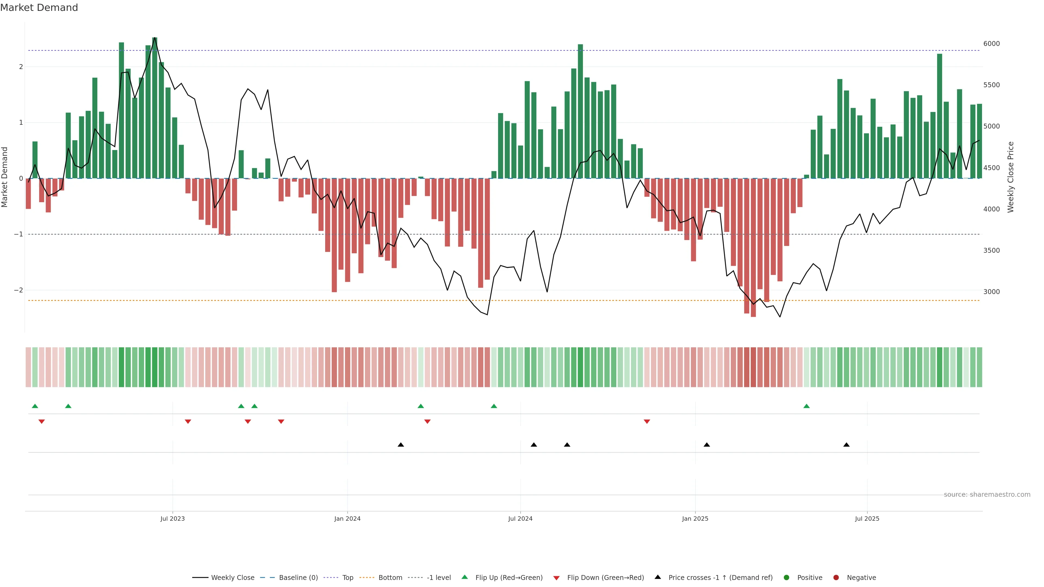Click the Negative red dot legend
The height and width of the screenshot is (587, 1044).
[x=836, y=578]
